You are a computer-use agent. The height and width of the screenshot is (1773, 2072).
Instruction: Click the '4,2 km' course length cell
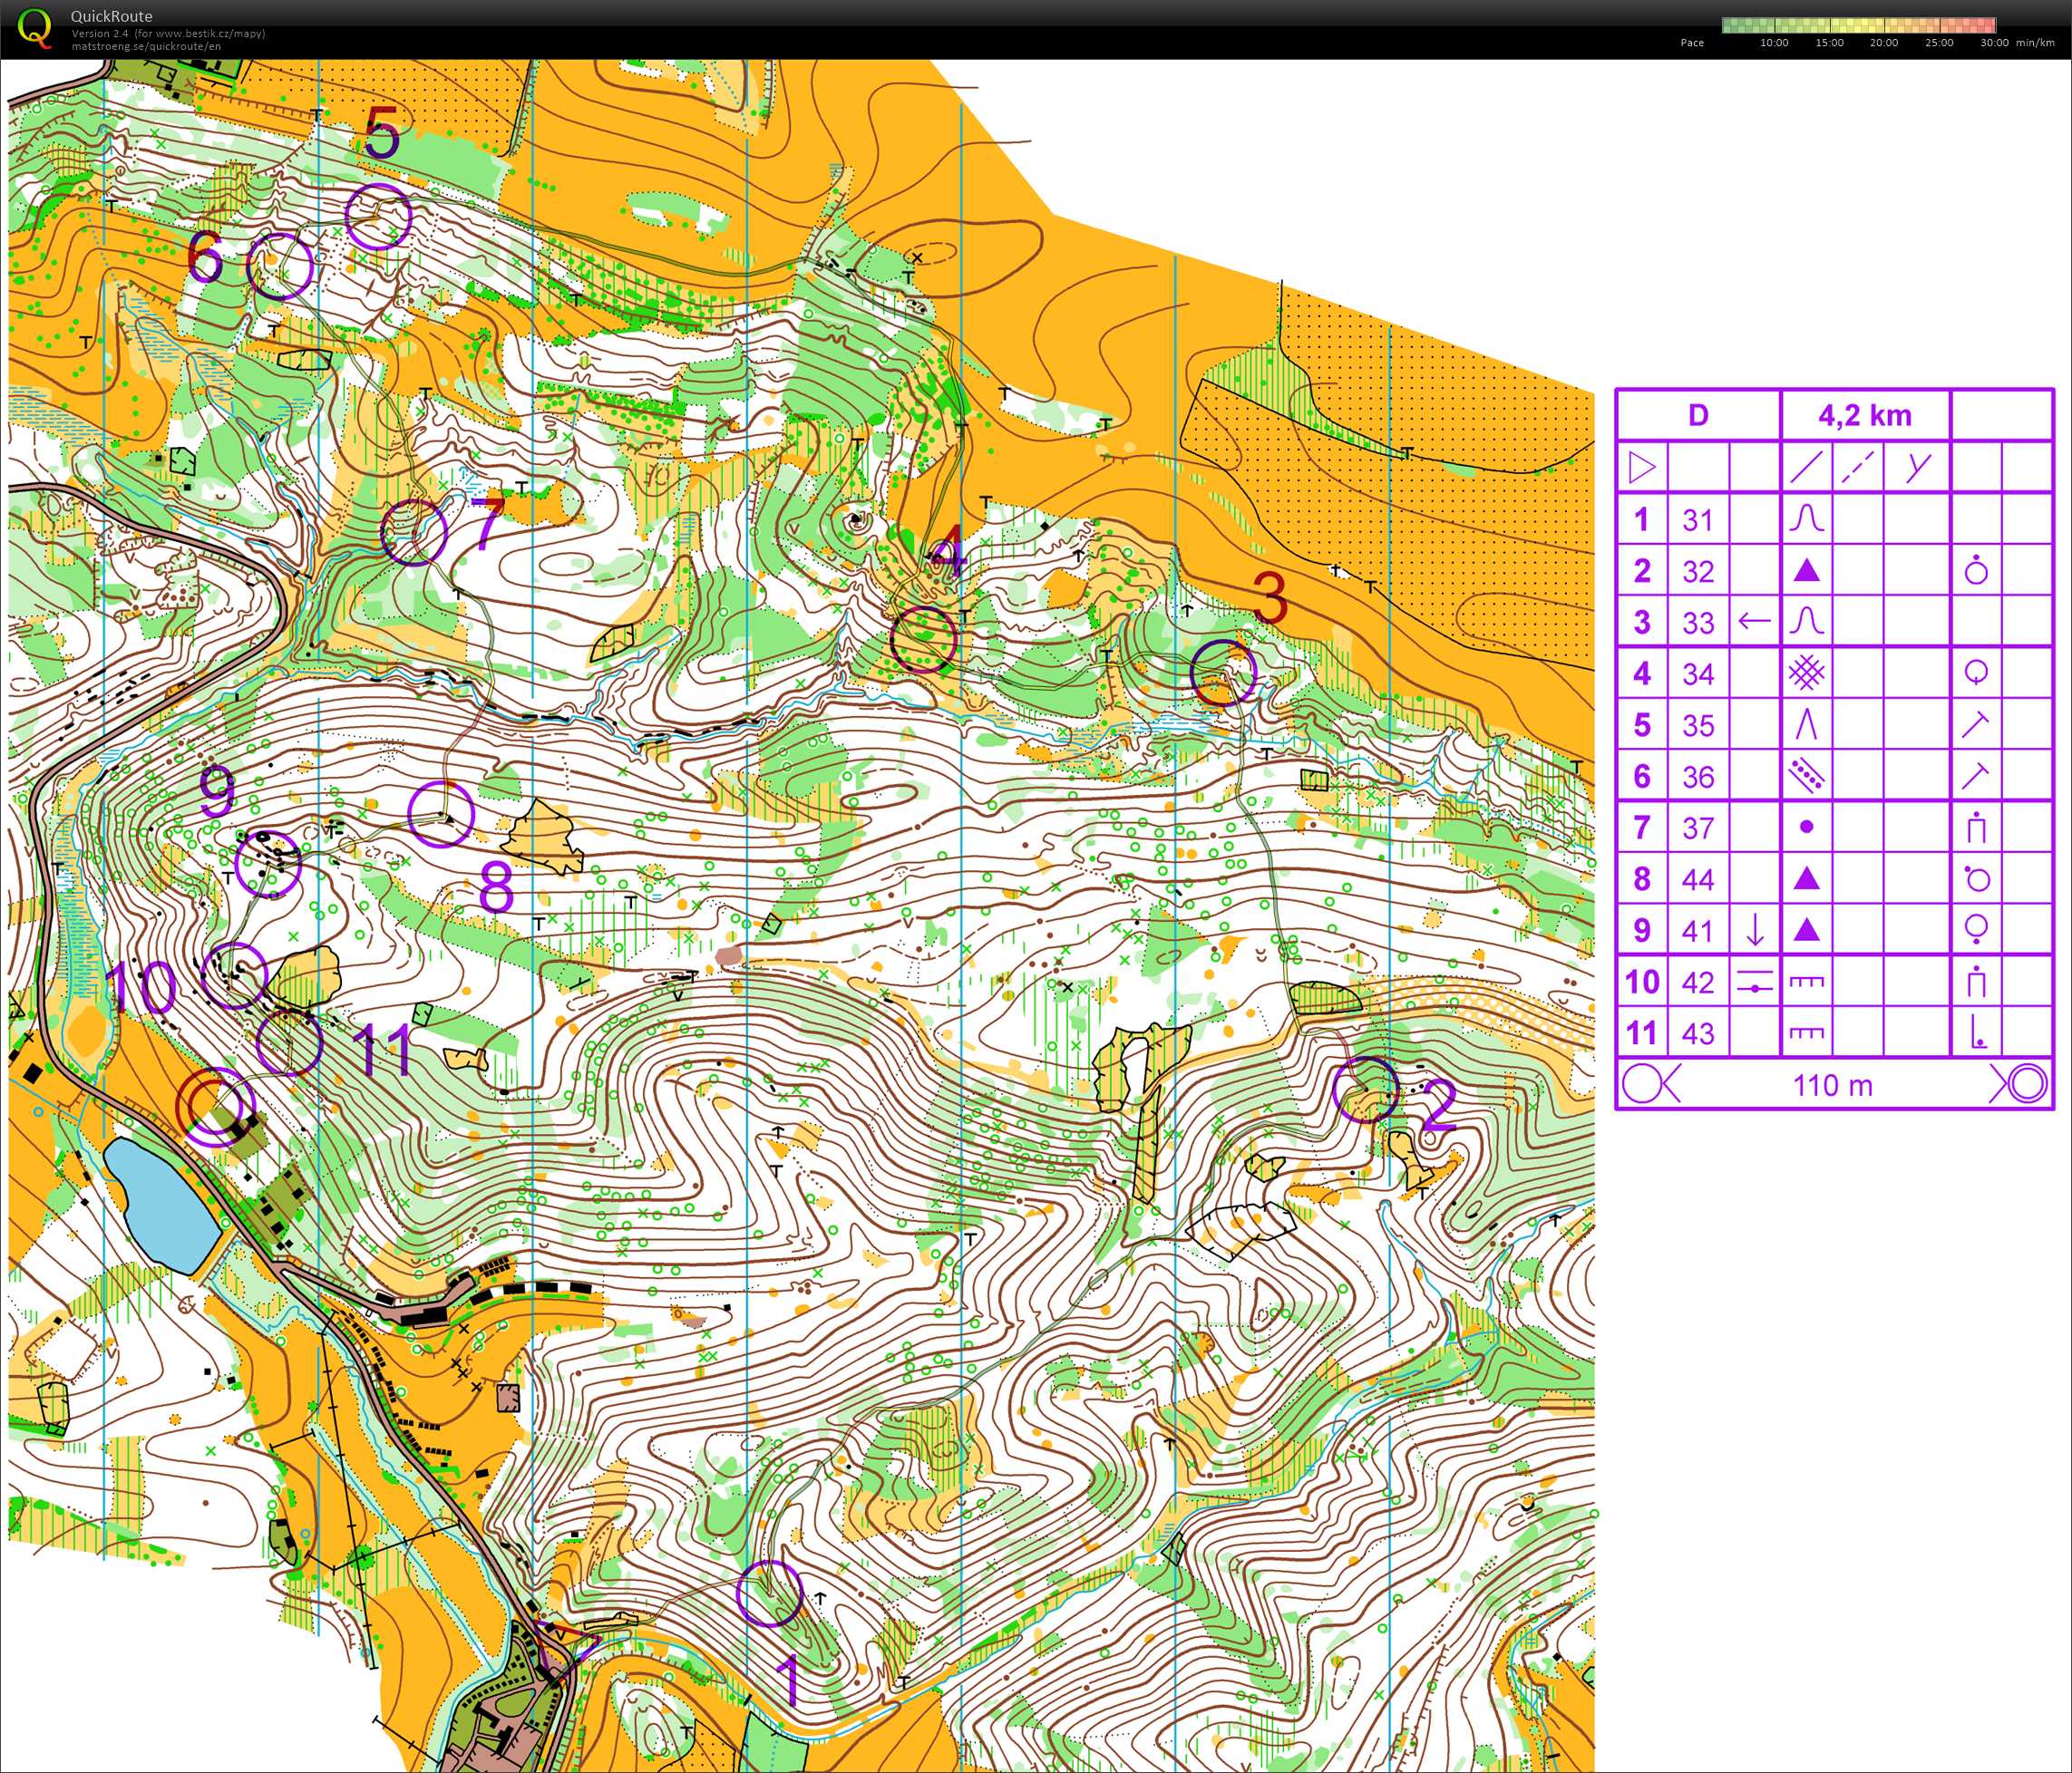click(x=1864, y=416)
